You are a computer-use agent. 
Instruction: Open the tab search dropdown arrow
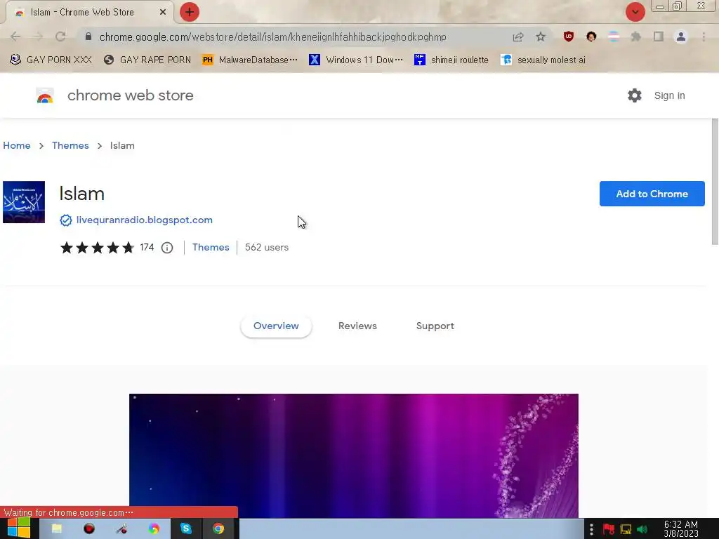(x=635, y=12)
